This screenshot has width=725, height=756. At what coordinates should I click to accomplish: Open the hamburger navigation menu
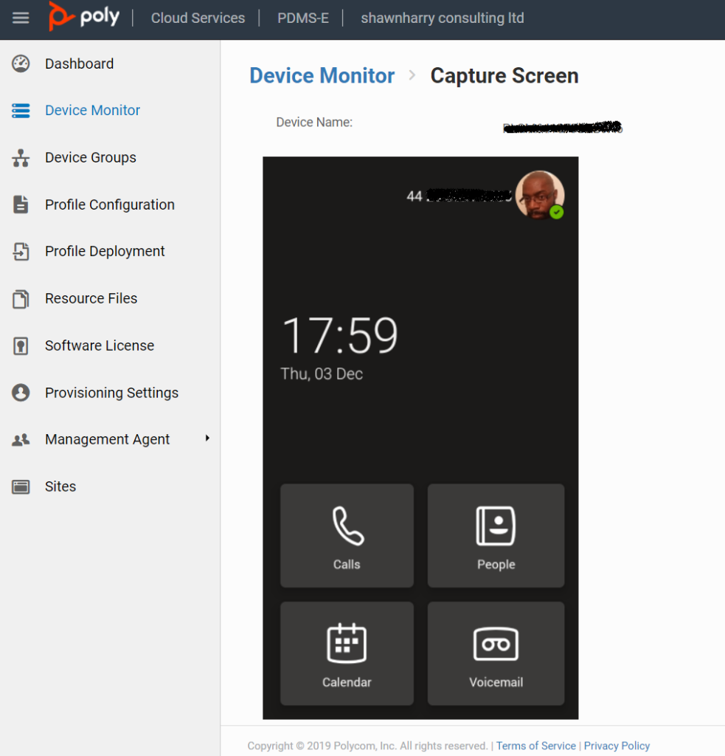pyautogui.click(x=21, y=19)
